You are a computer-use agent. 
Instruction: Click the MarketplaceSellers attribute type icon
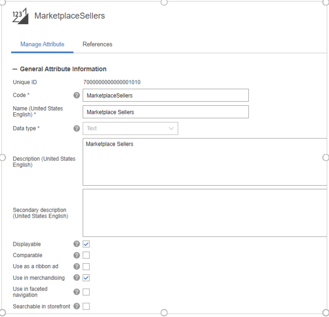(20, 16)
